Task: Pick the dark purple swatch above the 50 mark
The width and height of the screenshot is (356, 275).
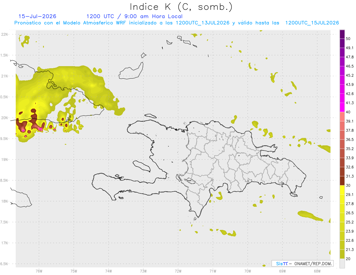Action: click(342, 34)
